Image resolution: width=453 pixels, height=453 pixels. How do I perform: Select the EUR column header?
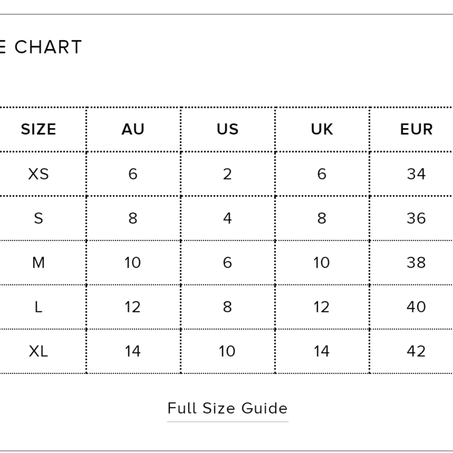pos(416,130)
